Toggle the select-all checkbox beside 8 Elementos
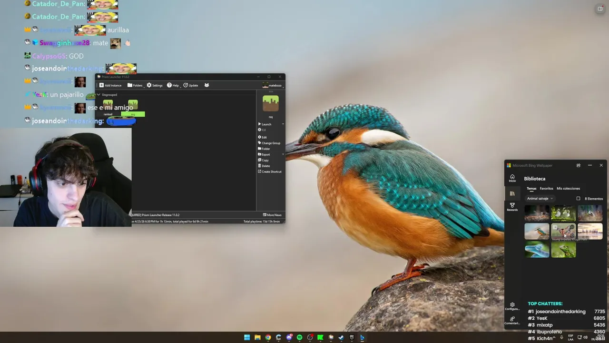The image size is (609, 343). [x=578, y=199]
